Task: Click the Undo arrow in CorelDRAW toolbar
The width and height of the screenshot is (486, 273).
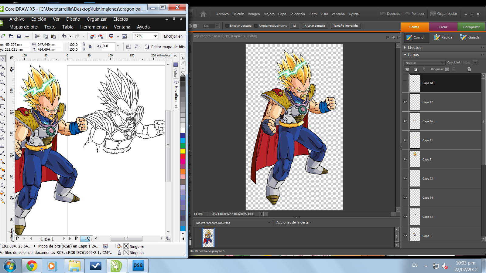Action: (64, 36)
